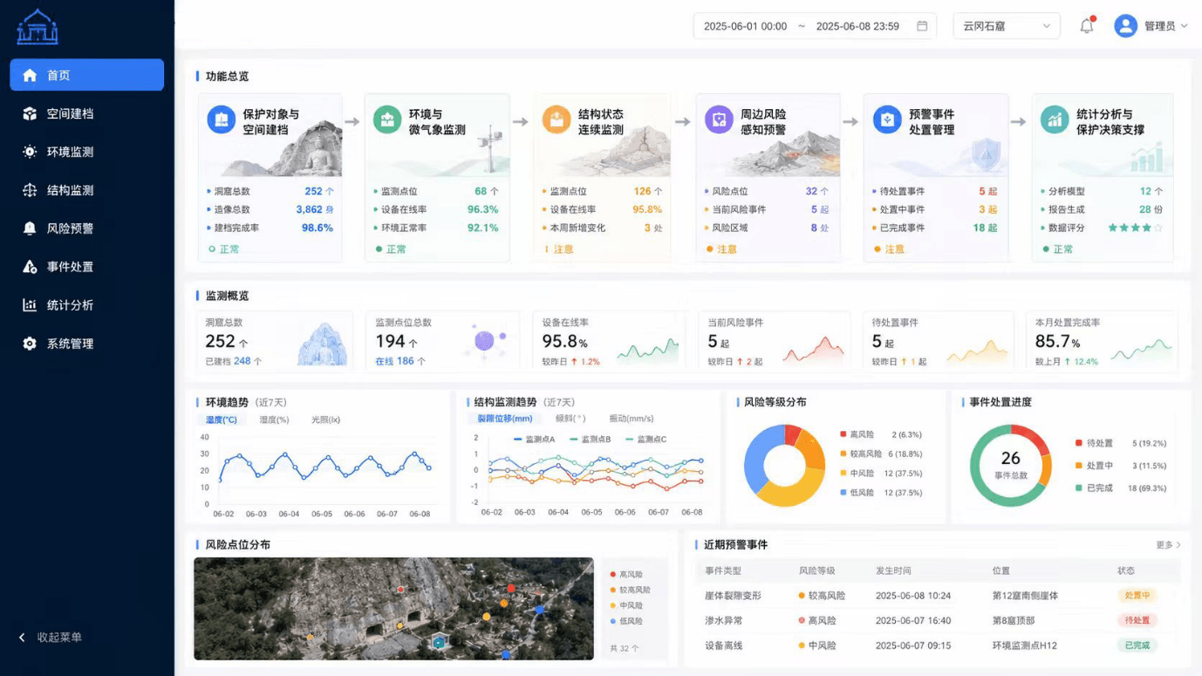Click the 统计分析与保护决策支撑 icon
Screen dimensions: 1202x676
pyautogui.click(x=1055, y=119)
